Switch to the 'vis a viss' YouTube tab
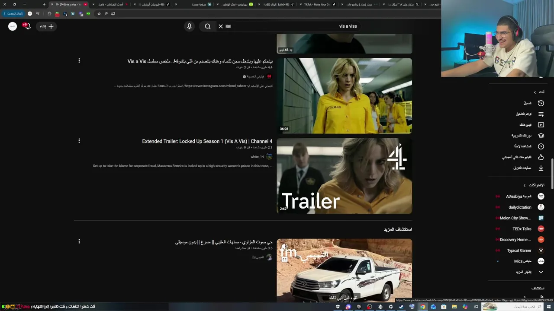The image size is (554, 311). [x=69, y=4]
